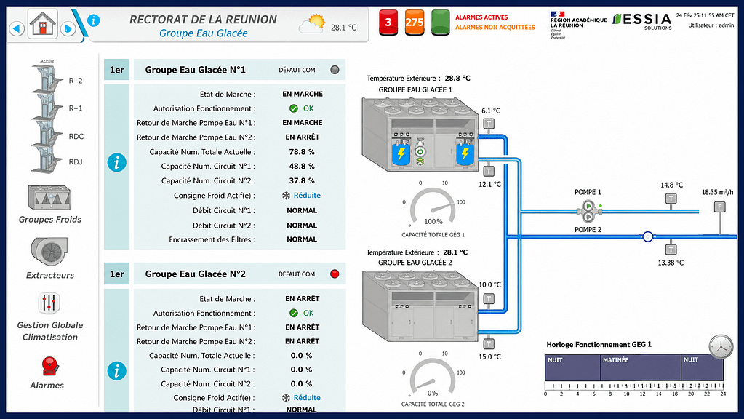Select floor R+2

(x=76, y=81)
